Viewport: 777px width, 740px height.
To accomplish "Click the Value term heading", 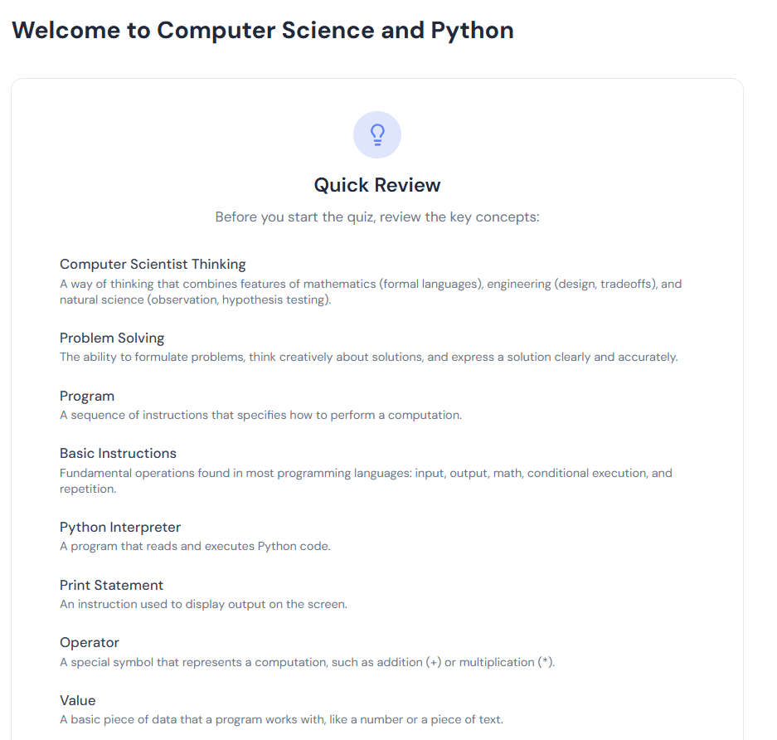I will pos(78,701).
